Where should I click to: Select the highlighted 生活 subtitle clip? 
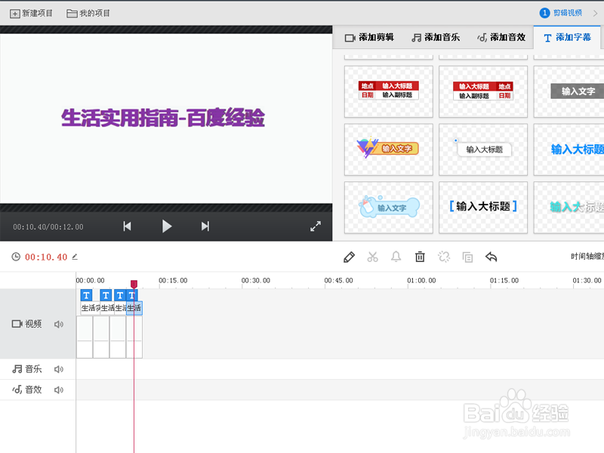(x=134, y=308)
